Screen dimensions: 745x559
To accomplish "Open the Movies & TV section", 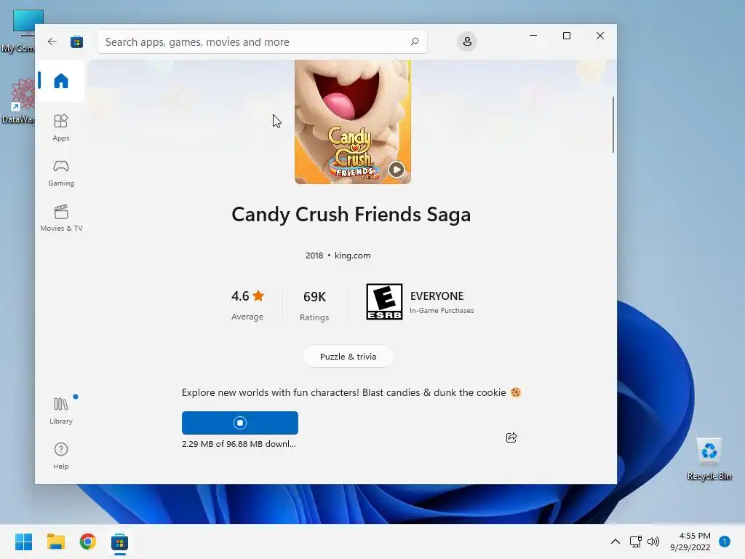I will (61, 218).
